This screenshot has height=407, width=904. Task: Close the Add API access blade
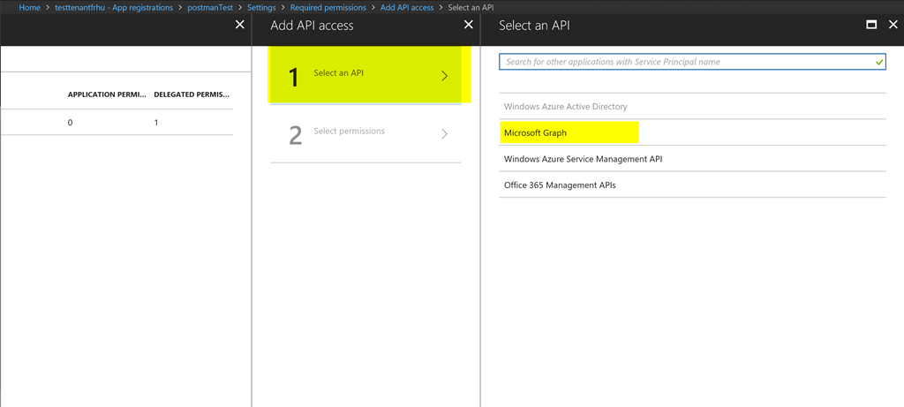pos(469,25)
